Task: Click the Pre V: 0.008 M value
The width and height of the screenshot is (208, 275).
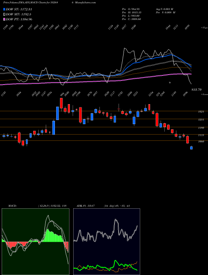Action: click(x=166, y=12)
